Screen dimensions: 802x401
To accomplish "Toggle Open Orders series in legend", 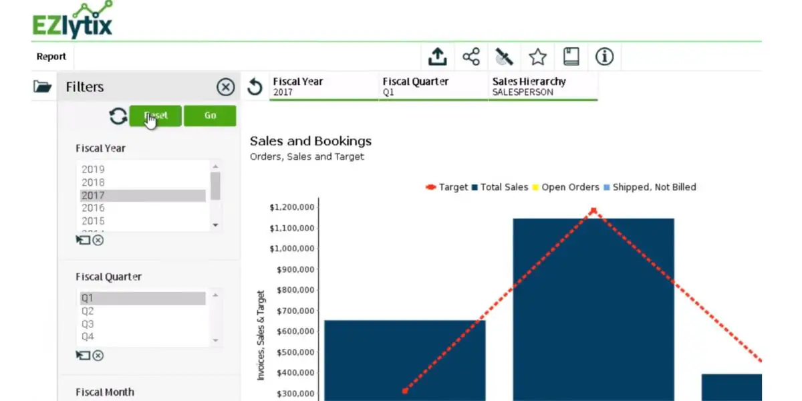I will [565, 187].
